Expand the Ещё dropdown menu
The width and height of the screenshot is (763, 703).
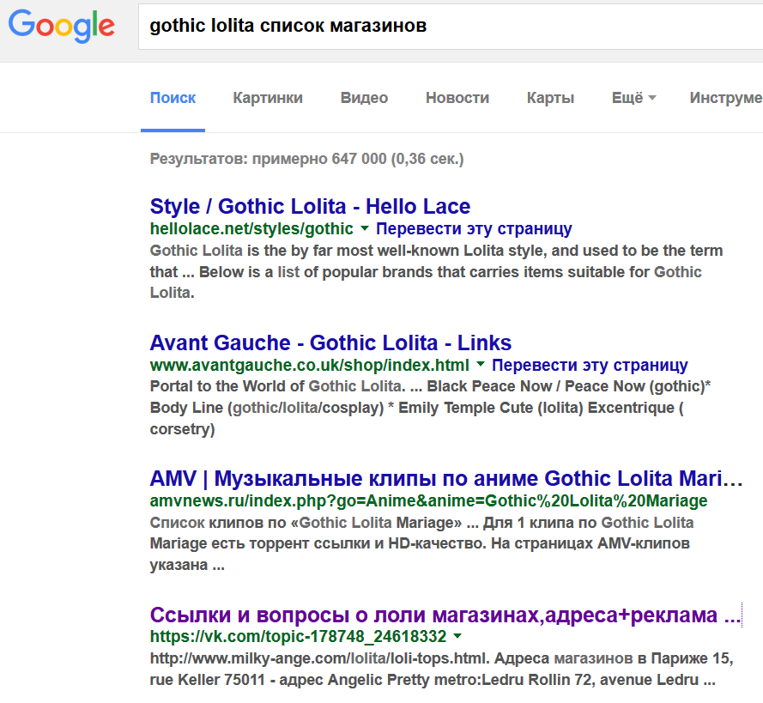pyautogui.click(x=633, y=98)
